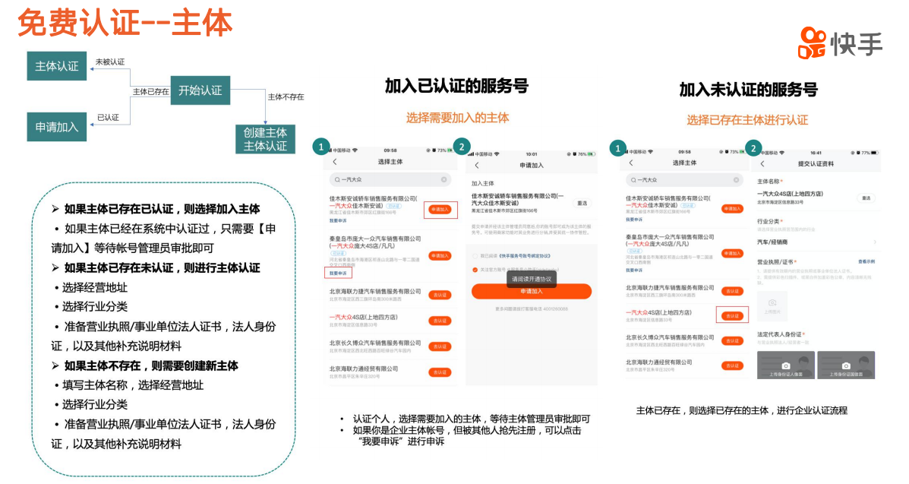Click 创建主体 主体认证 flowchart box

[265, 139]
